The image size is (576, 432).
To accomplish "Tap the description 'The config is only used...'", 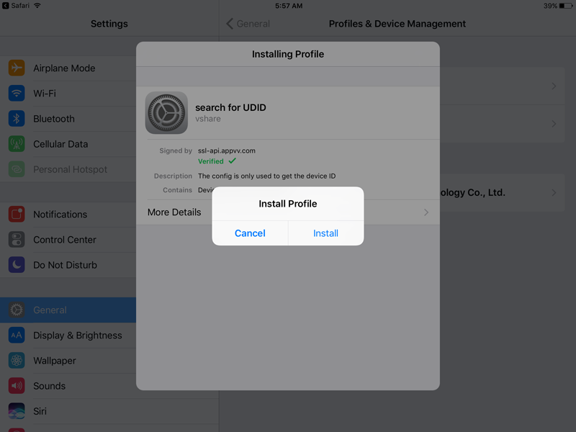I will (266, 176).
